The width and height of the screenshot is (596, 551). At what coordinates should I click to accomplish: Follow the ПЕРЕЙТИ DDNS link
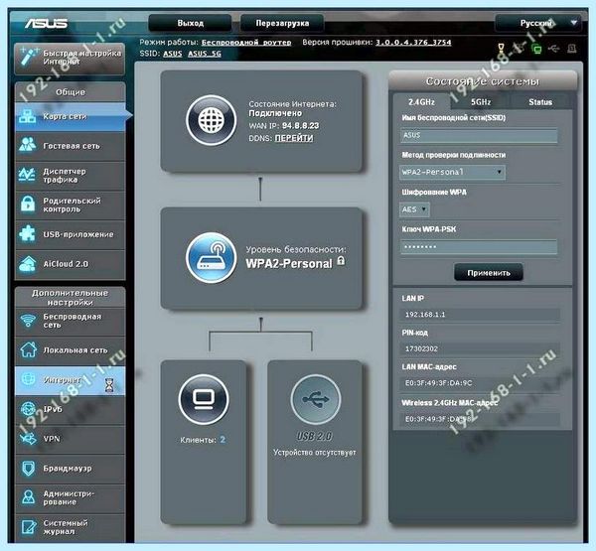[x=294, y=138]
